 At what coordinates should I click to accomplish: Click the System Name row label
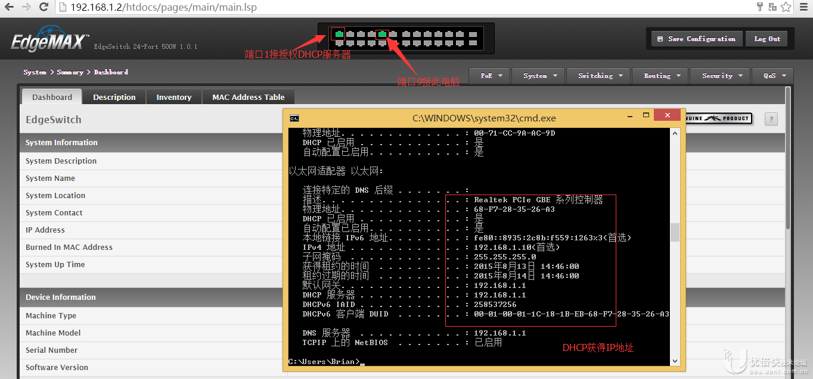tap(50, 178)
